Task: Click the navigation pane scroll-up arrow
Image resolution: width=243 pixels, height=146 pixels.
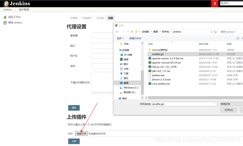Action: coord(142,43)
